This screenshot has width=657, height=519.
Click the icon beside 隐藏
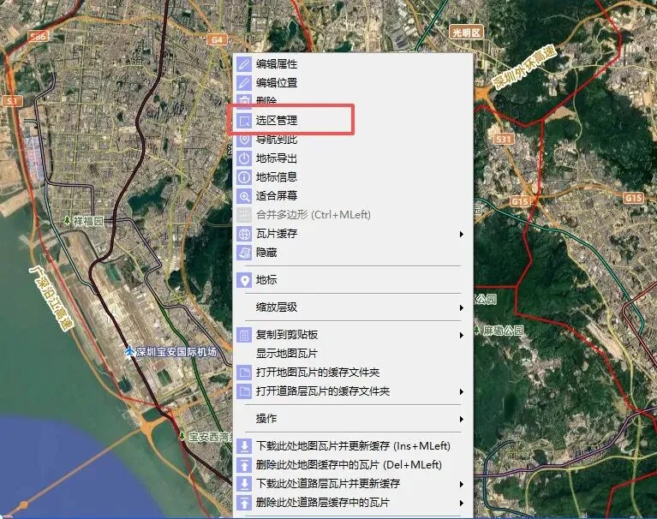click(x=244, y=253)
